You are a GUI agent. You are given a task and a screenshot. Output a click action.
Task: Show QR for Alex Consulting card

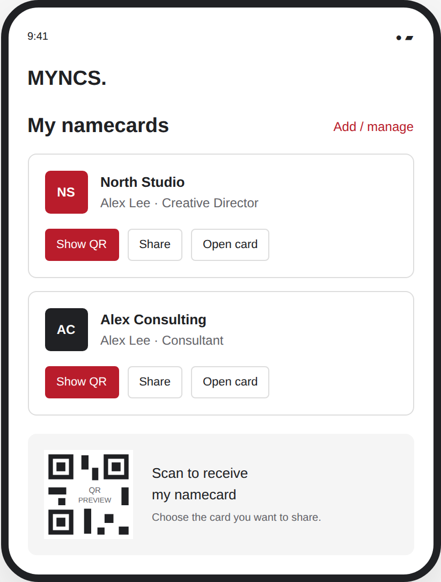tap(82, 382)
